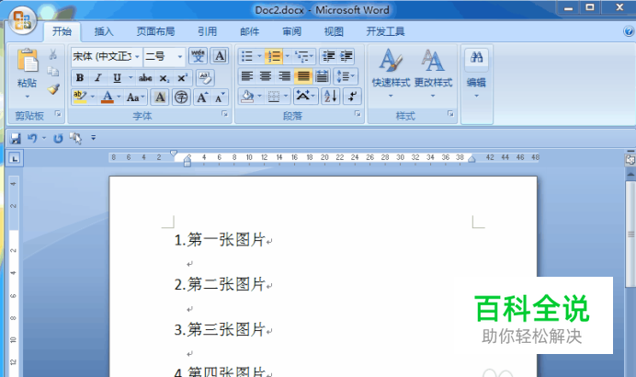Click the Editing binoculars icon
The height and width of the screenshot is (377, 636).
pyautogui.click(x=477, y=57)
